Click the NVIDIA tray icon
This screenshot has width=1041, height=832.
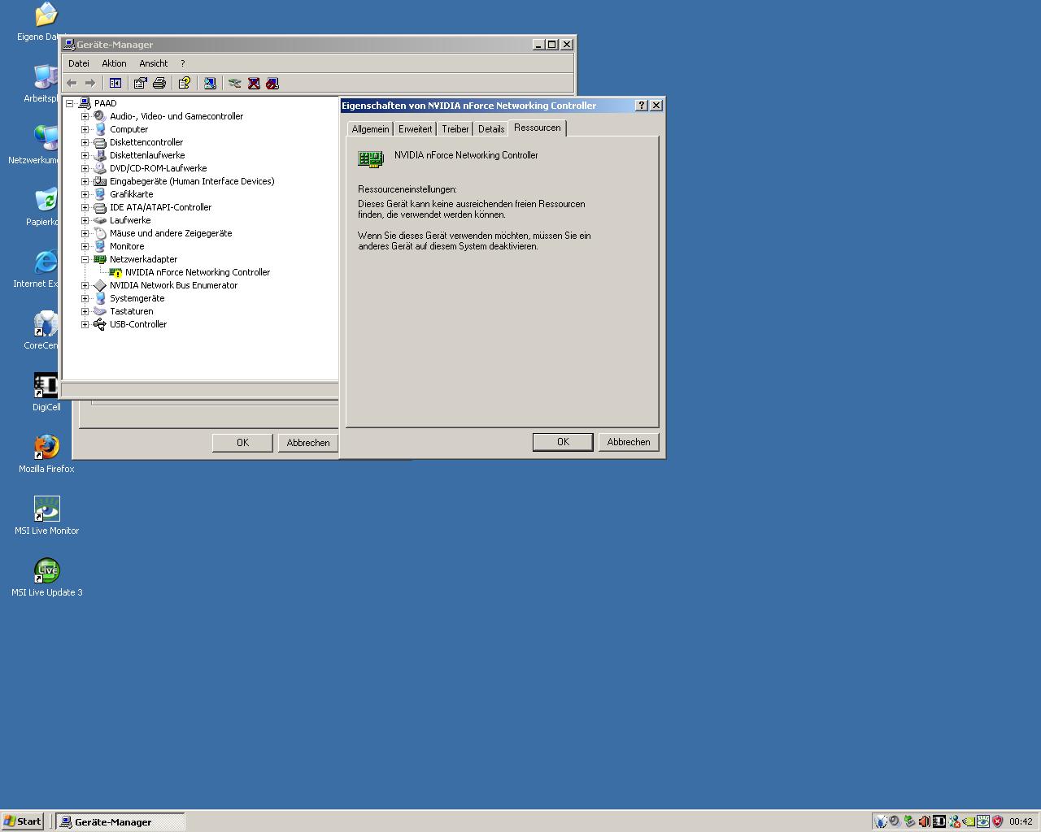pos(969,821)
